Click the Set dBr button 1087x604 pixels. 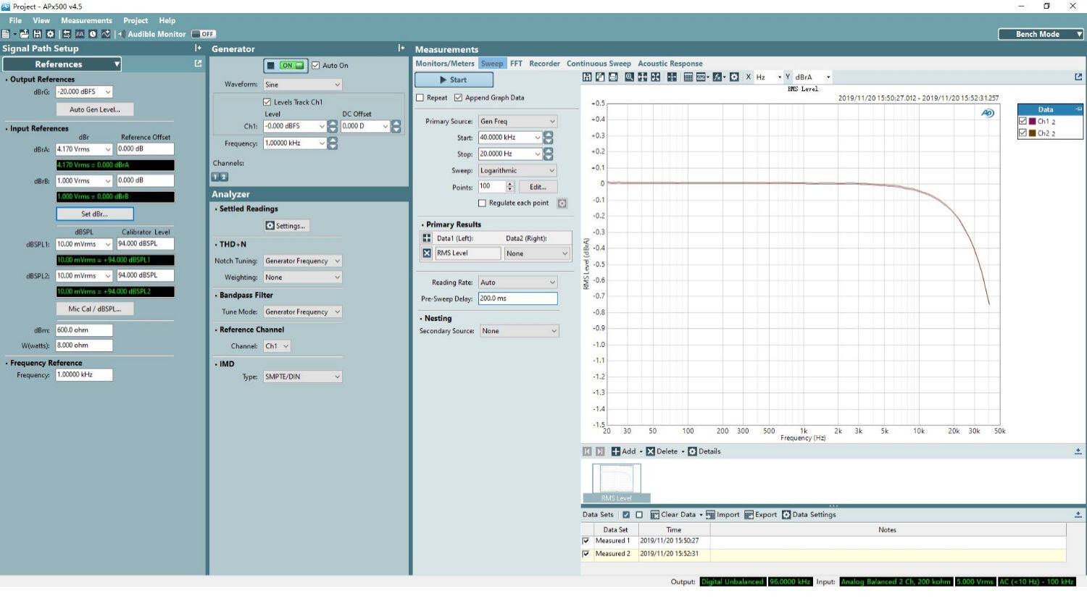(x=95, y=214)
